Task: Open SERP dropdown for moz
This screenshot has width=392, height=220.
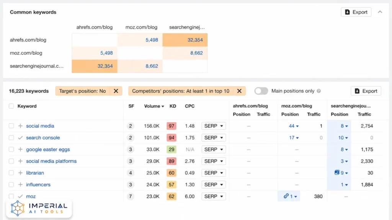Action: point(214,196)
